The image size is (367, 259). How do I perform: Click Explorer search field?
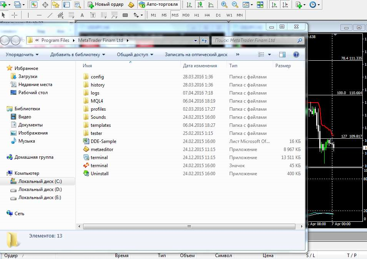[x=258, y=40]
